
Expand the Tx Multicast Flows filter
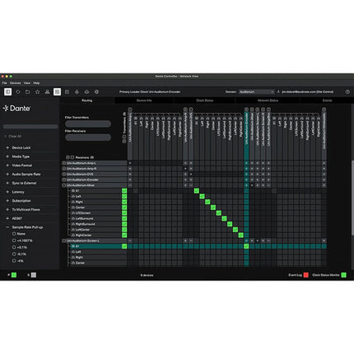click(7, 209)
